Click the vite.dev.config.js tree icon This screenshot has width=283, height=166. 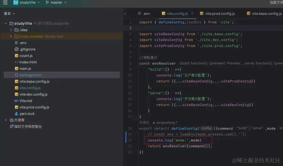click(16, 94)
